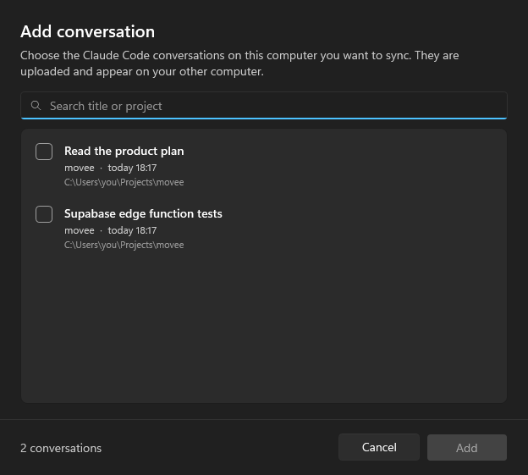Click movee today 18:17 under Read the product plan
The image size is (528, 475).
(x=111, y=168)
